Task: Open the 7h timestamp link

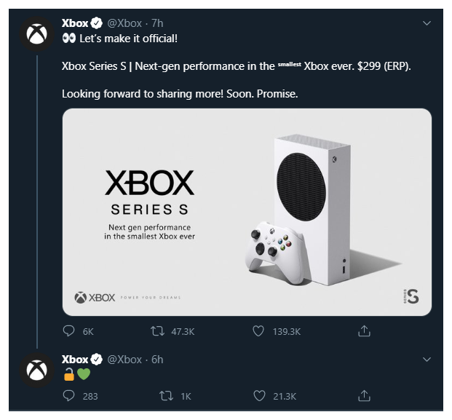Action: click(x=157, y=23)
